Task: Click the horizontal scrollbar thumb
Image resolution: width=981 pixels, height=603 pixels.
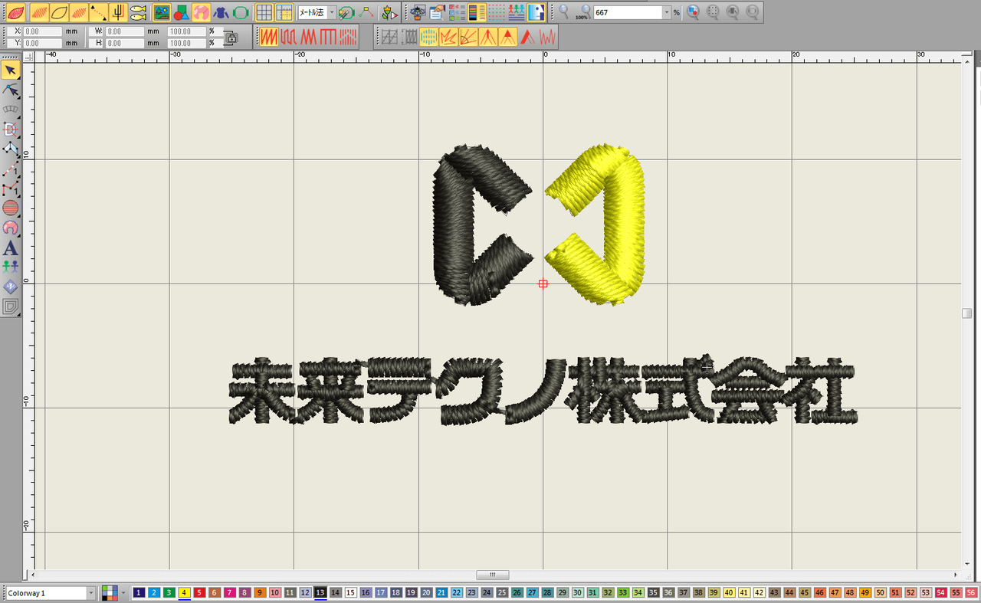Action: [492, 575]
